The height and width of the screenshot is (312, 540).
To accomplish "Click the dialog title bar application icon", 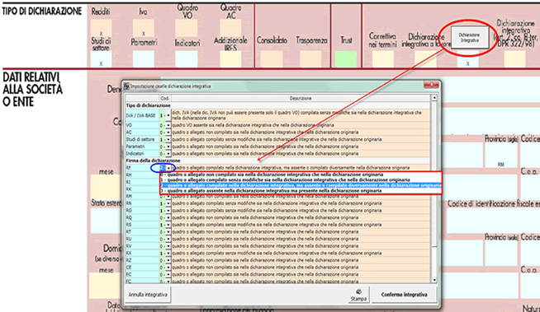I will click(126, 86).
